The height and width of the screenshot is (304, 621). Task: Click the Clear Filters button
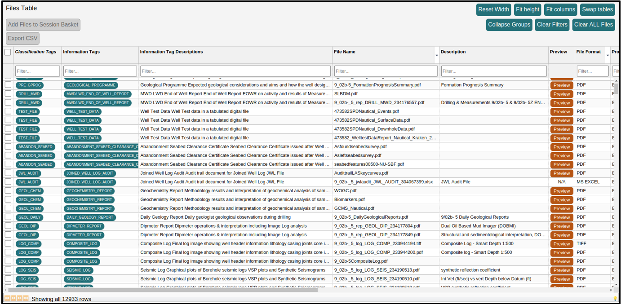552,25
